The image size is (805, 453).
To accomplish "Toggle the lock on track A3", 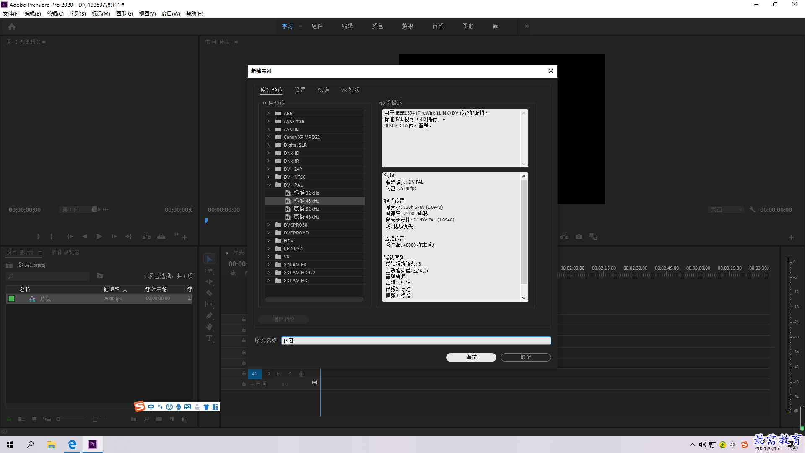I will click(x=244, y=374).
